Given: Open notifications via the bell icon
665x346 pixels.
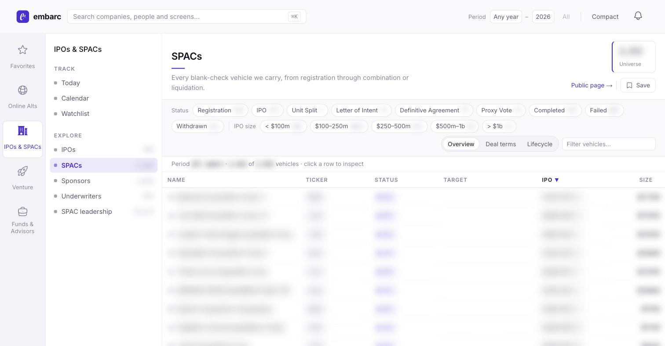Looking at the screenshot, I should coord(638,16).
